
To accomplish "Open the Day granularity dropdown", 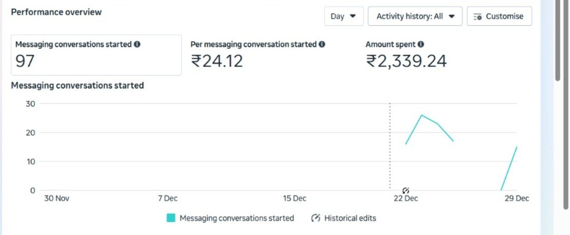I will tap(344, 16).
